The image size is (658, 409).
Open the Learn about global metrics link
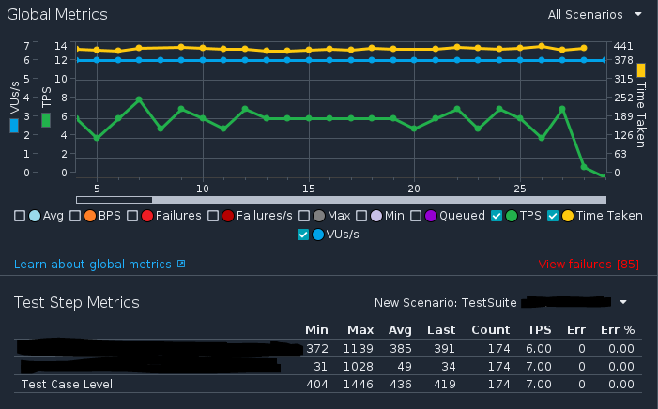click(93, 265)
